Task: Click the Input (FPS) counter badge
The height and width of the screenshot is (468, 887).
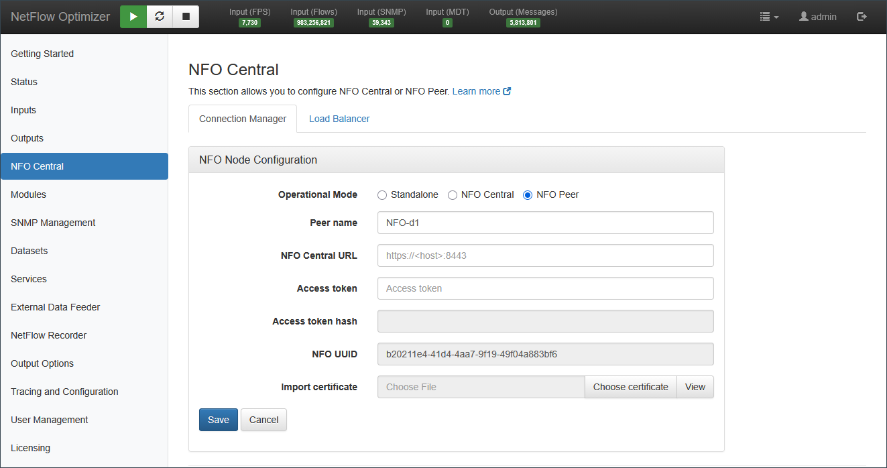Action: (x=249, y=23)
